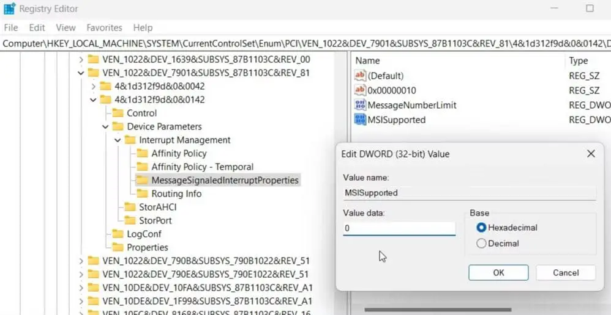Screen dimensions: 611x315
Task: Collapse the 4&1d312f9d&0&0142 key chevron
Action: tap(93, 100)
